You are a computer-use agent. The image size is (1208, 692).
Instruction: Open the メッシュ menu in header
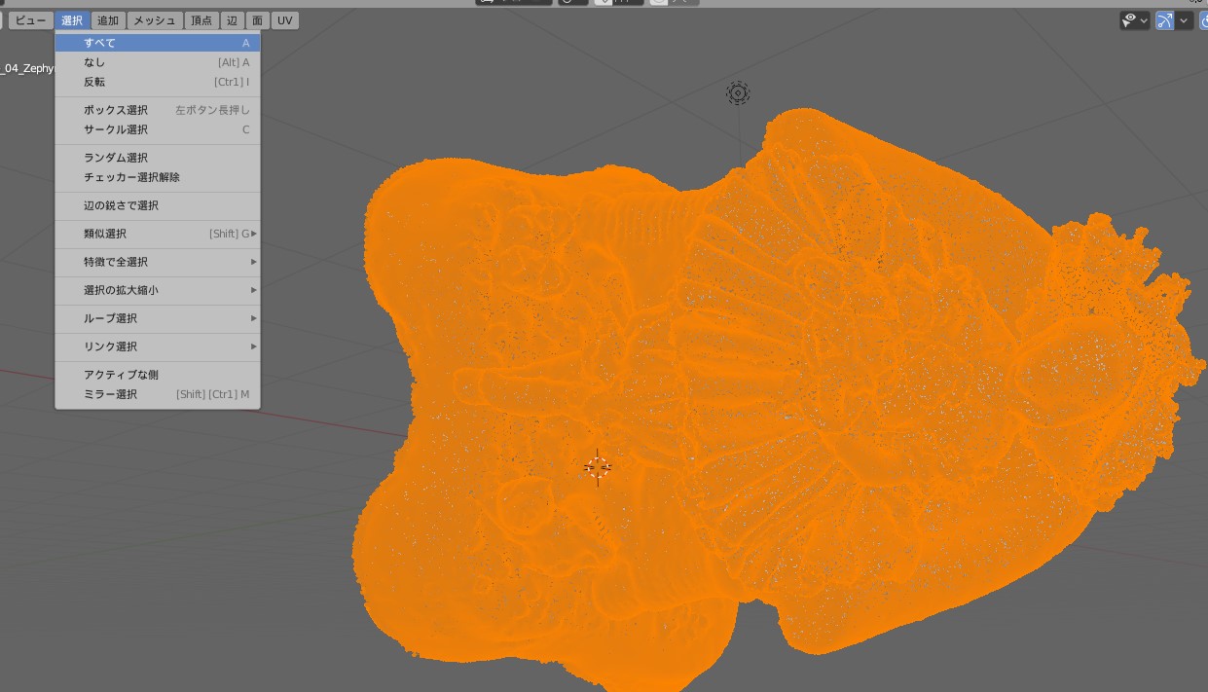(154, 20)
